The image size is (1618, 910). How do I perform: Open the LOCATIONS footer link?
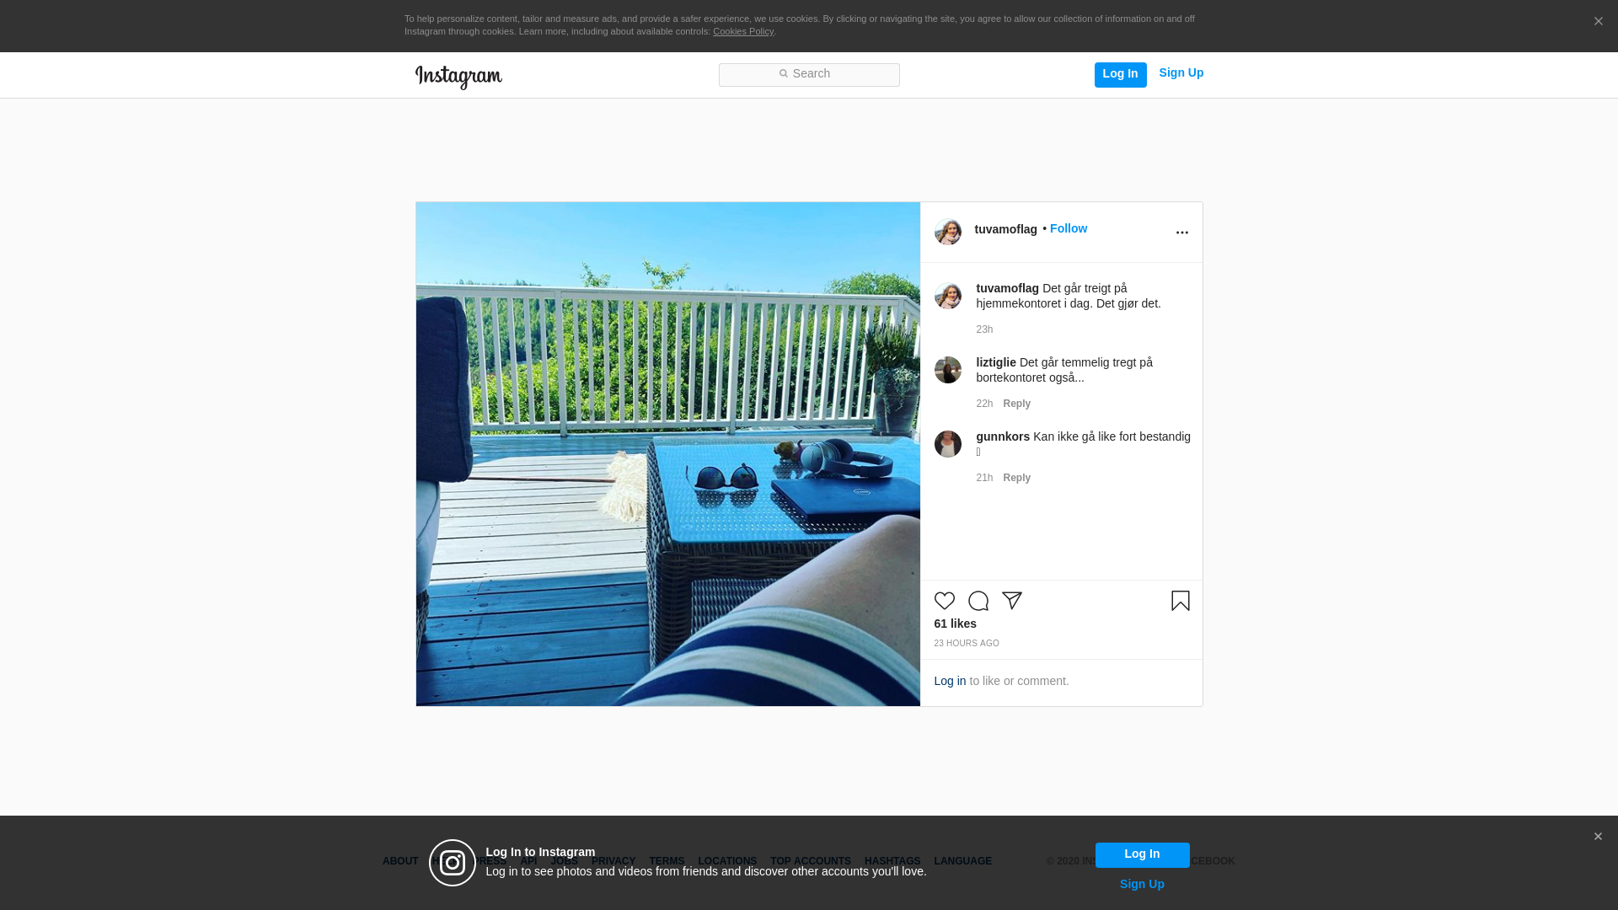point(727,861)
